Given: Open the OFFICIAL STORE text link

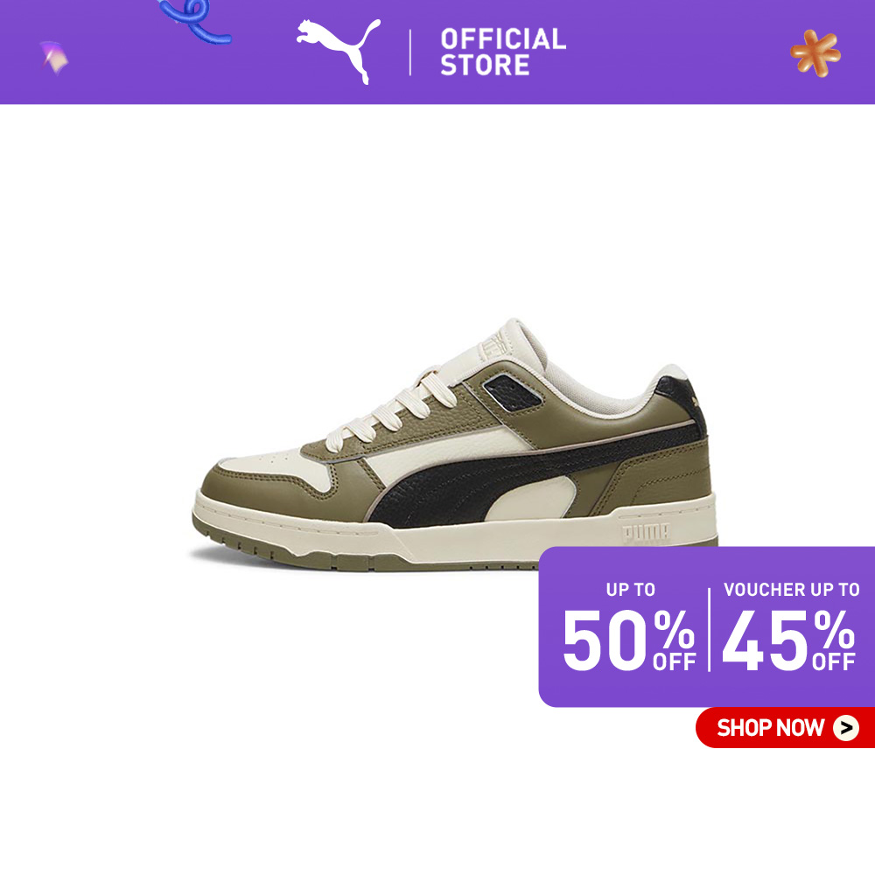Looking at the screenshot, I should point(503,52).
